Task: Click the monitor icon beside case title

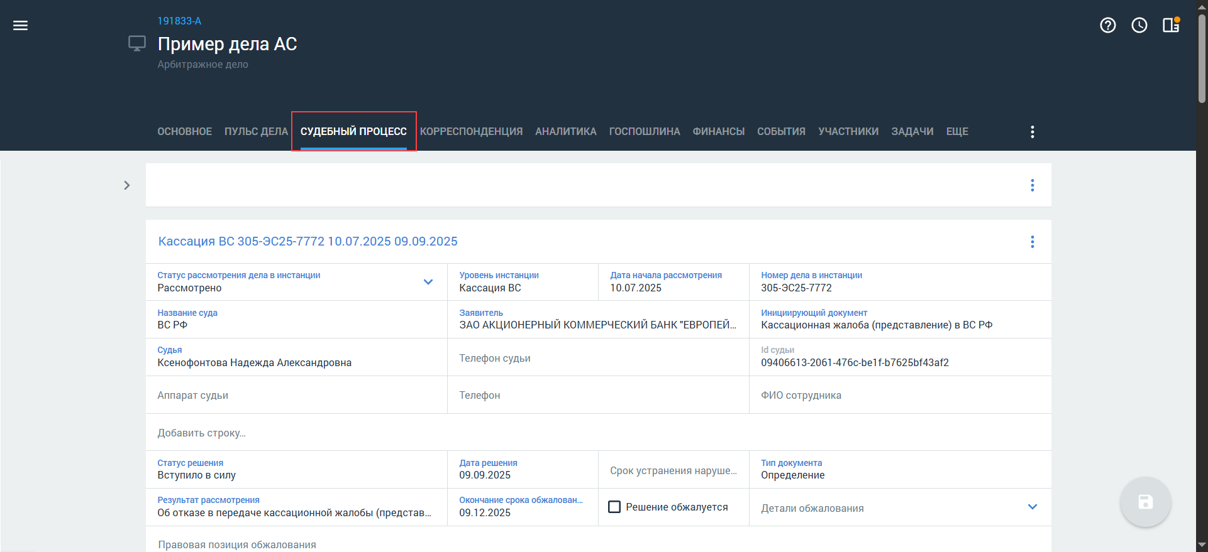Action: [x=137, y=43]
